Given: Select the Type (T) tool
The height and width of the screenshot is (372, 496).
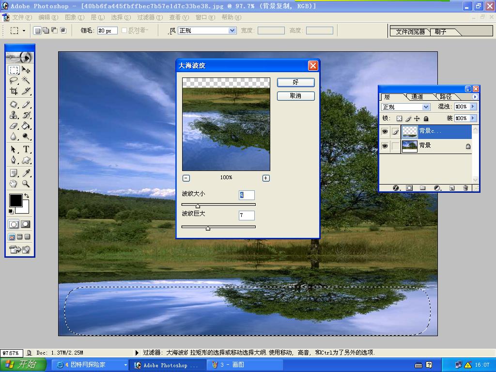Looking at the screenshot, I should 26,149.
